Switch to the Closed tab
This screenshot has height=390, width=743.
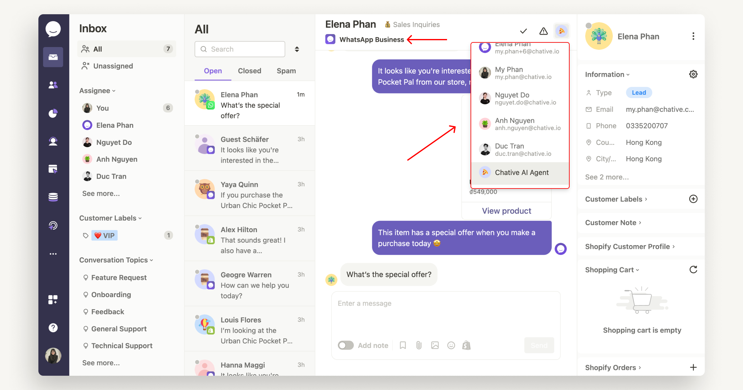(249, 71)
